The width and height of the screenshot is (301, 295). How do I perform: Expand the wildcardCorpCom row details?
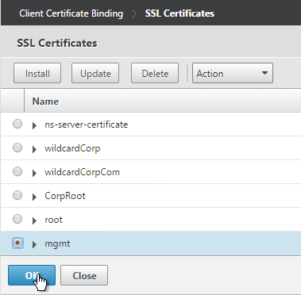coord(34,173)
